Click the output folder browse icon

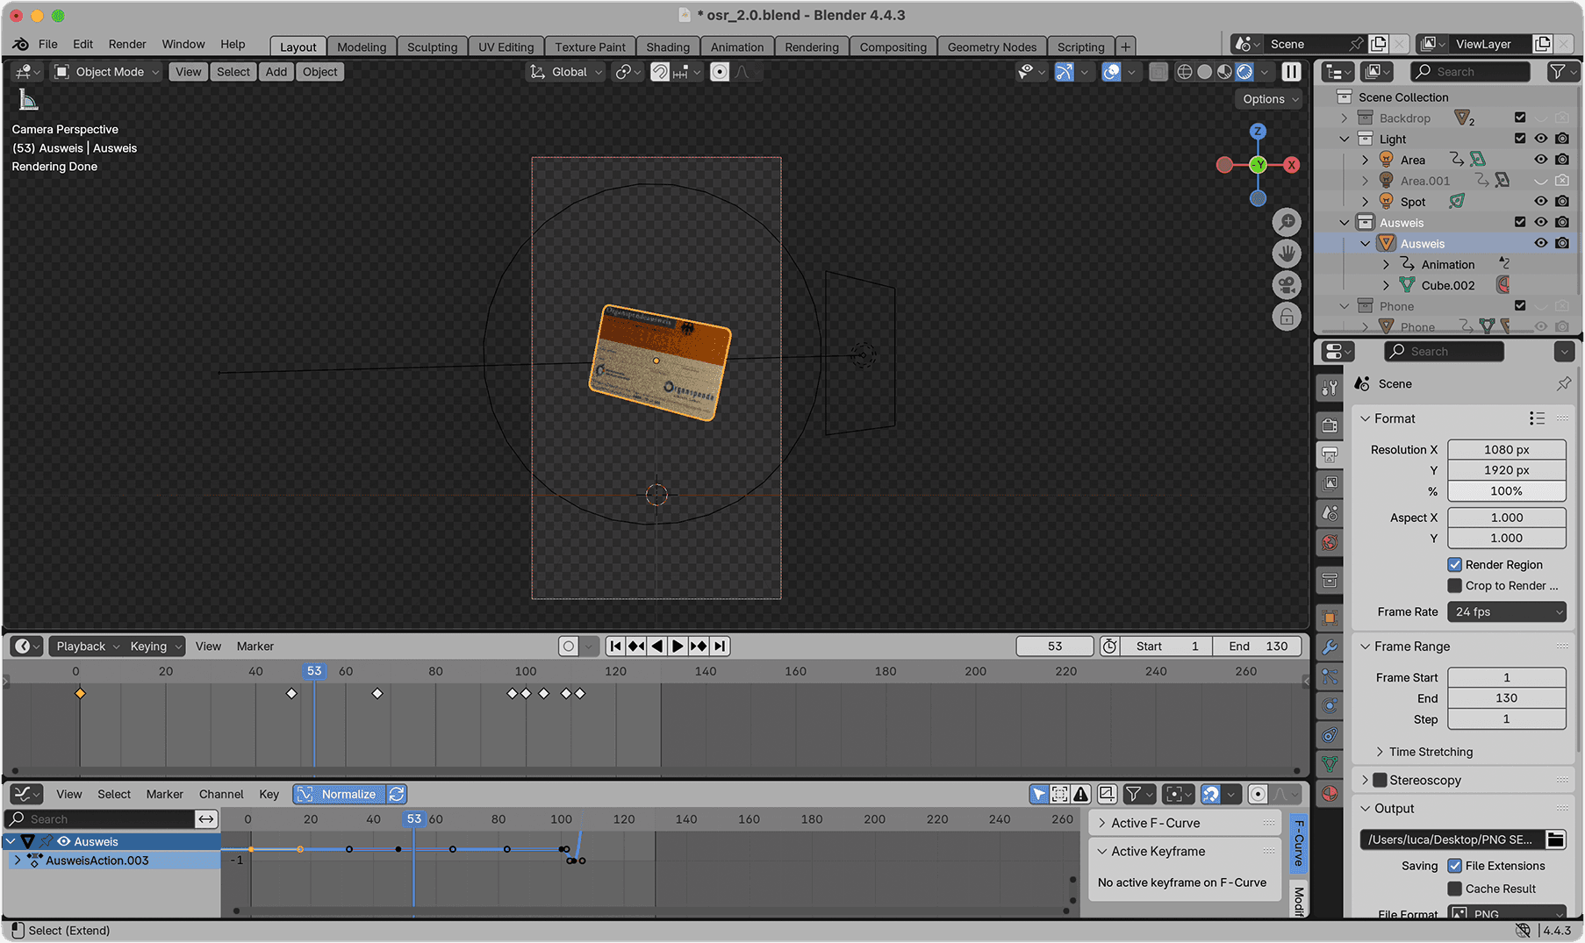(x=1555, y=839)
